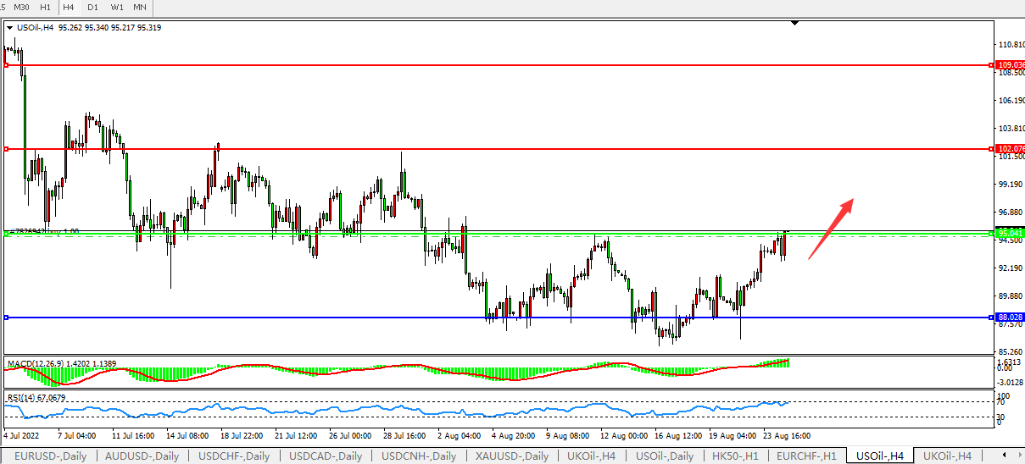Select the W1 timeframe button
The width and height of the screenshot is (1025, 464).
[x=117, y=7]
